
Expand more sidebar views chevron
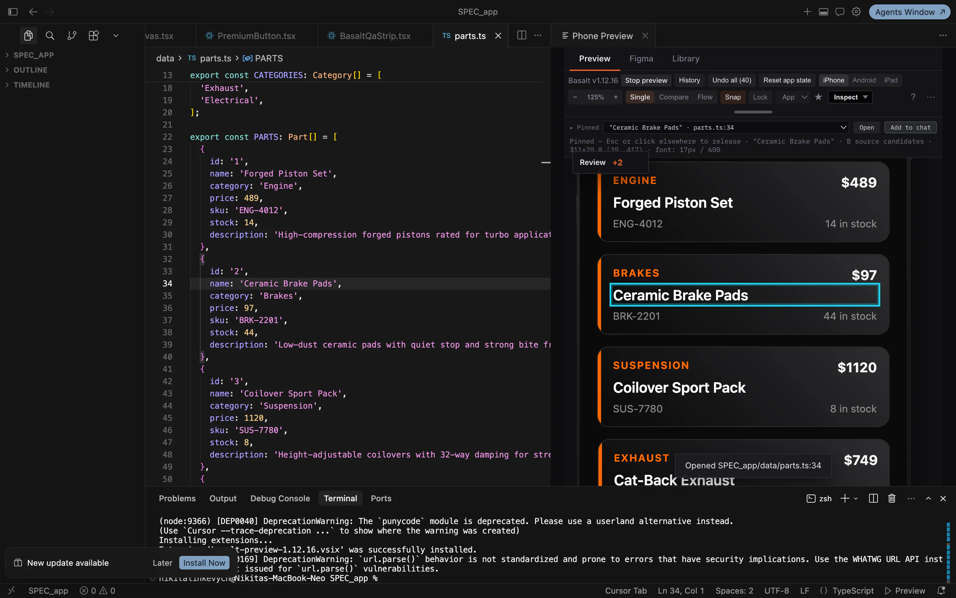point(115,36)
